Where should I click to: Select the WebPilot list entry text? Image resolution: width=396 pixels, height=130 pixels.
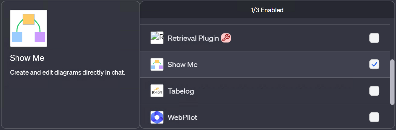[182, 117]
